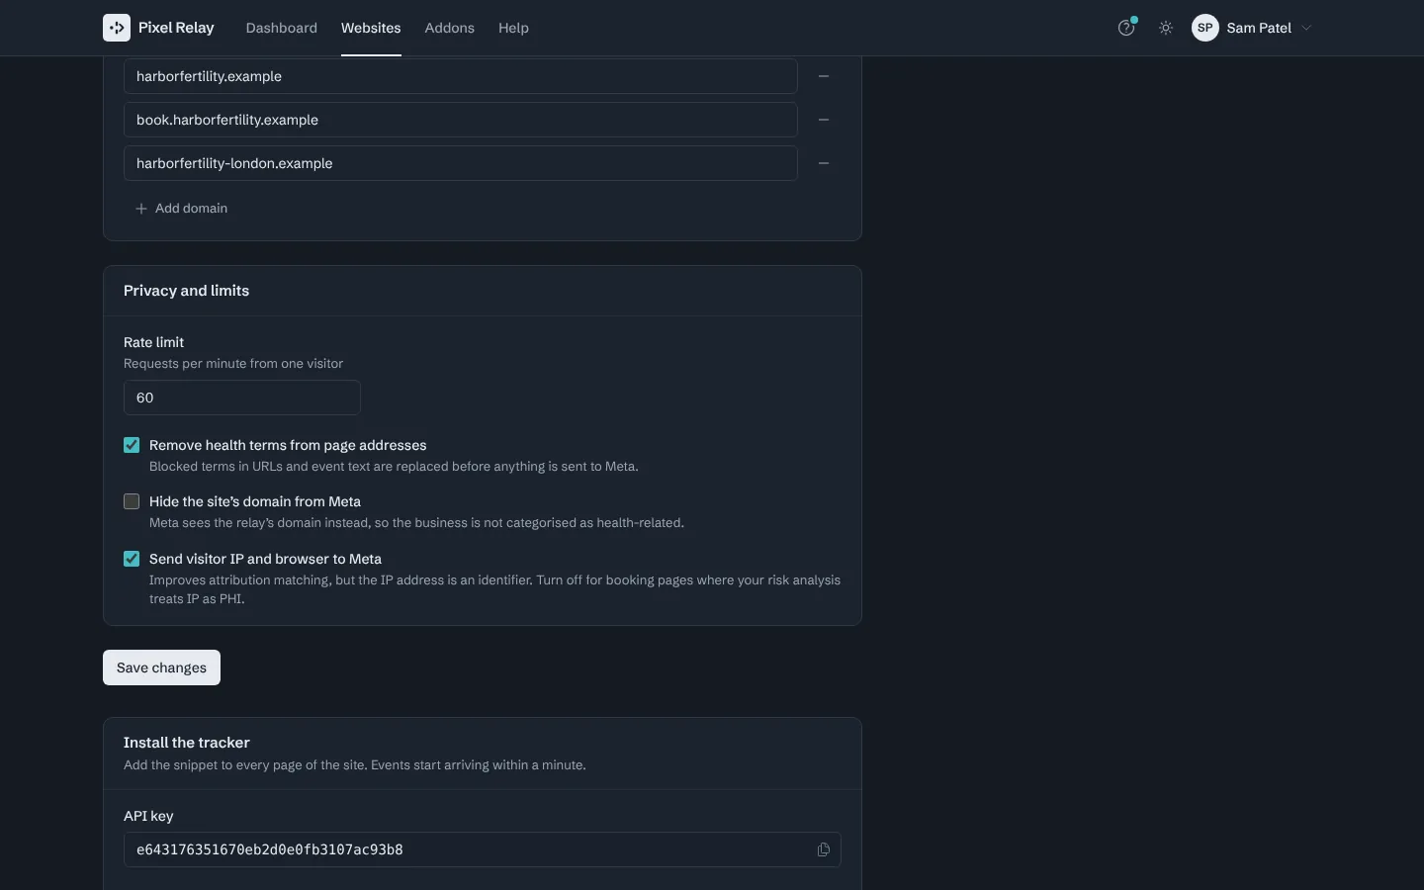Go to the Help menu item

click(513, 28)
